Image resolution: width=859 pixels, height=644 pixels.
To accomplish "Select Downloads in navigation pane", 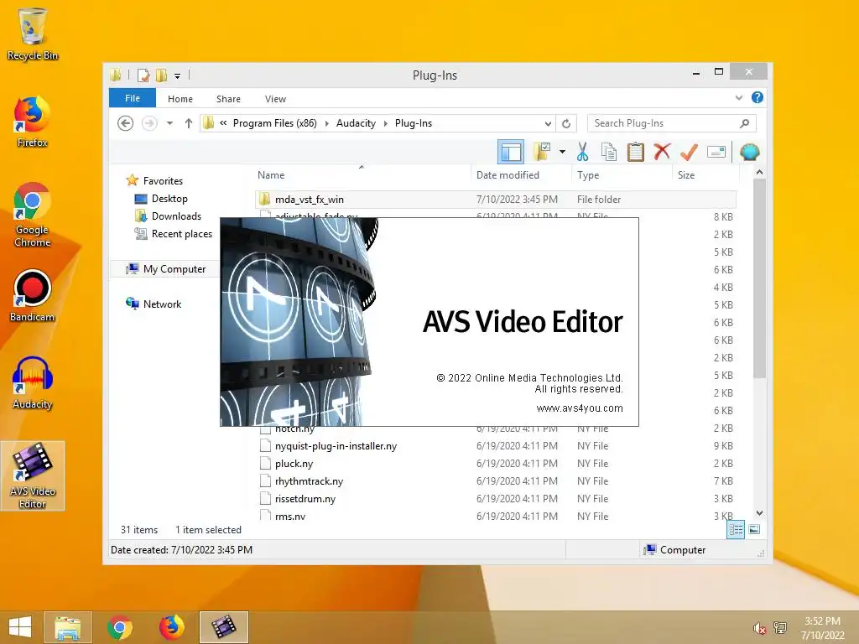I will tap(176, 216).
